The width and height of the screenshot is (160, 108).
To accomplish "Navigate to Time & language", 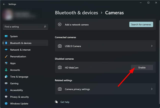I will (x=19, y=77).
